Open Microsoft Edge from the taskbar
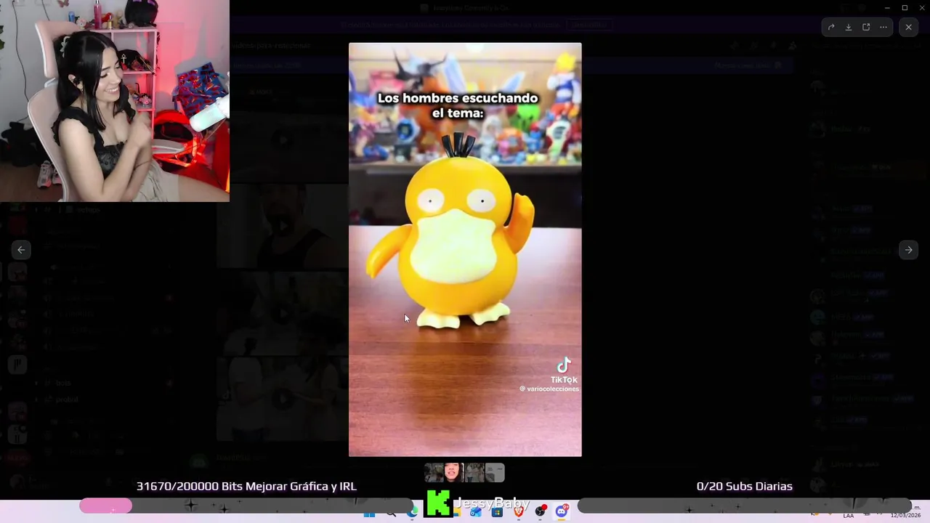 point(413,512)
